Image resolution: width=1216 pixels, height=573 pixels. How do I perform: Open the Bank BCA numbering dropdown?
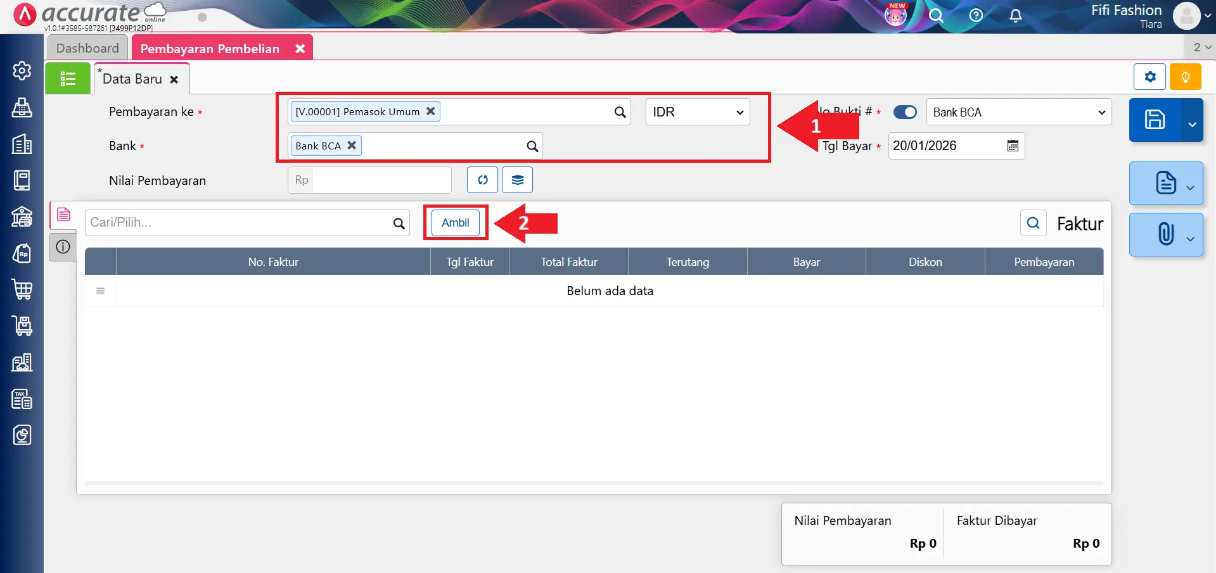click(x=1018, y=112)
